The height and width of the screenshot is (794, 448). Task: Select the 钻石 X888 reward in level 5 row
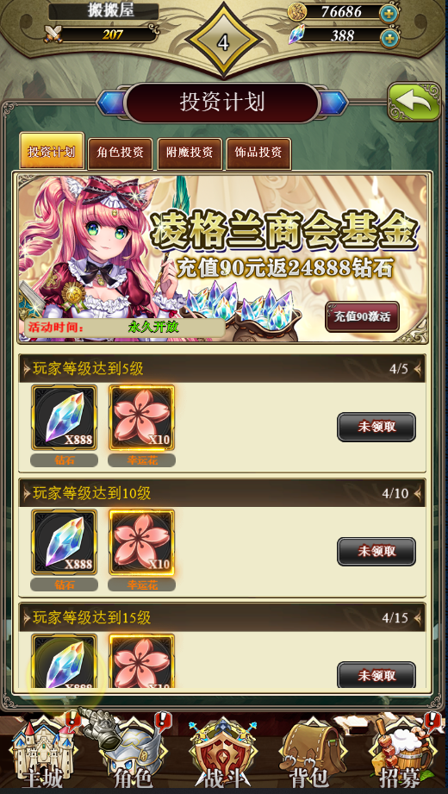(x=65, y=417)
